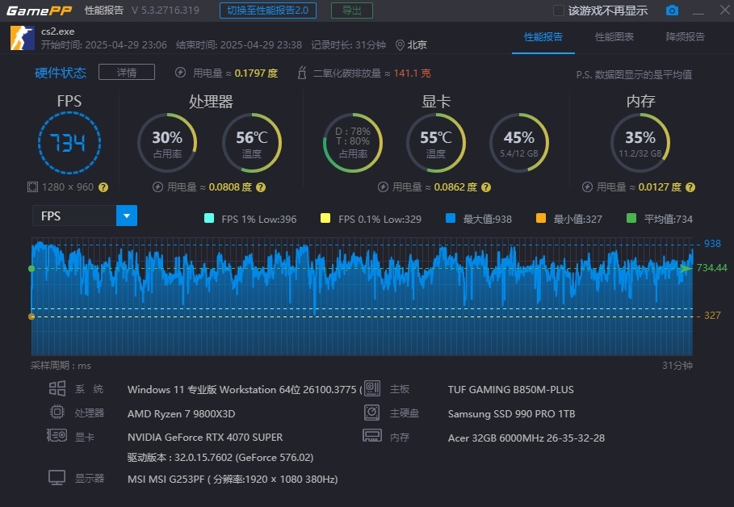Click the green 平均值 legend swatch
The image size is (734, 507).
coord(631,218)
